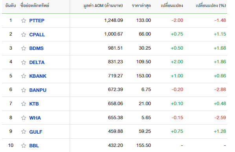Favorite GULF using the star
The height and width of the screenshot is (152, 235).
point(24,132)
